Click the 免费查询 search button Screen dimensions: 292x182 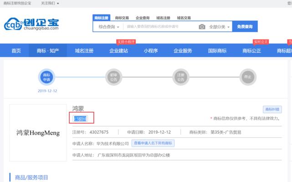tap(245, 26)
